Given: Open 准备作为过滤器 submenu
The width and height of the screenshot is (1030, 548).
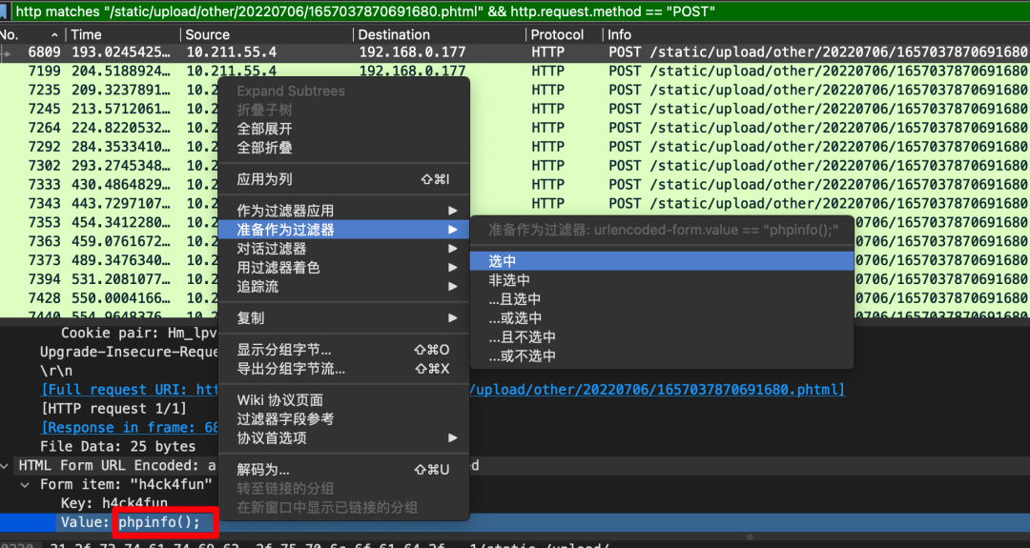Looking at the screenshot, I should click(x=344, y=230).
